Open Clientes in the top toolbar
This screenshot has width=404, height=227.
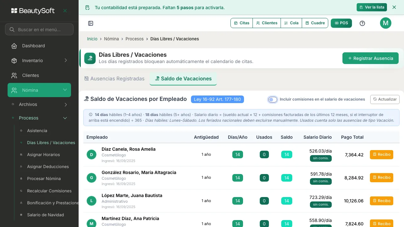pyautogui.click(x=267, y=23)
